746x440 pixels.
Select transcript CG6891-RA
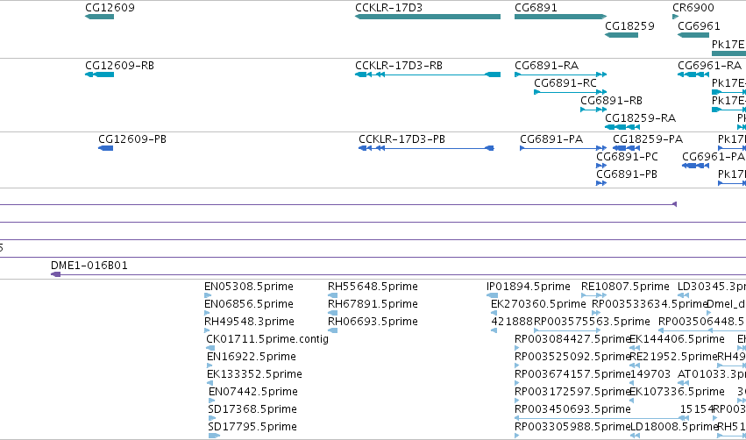click(547, 66)
